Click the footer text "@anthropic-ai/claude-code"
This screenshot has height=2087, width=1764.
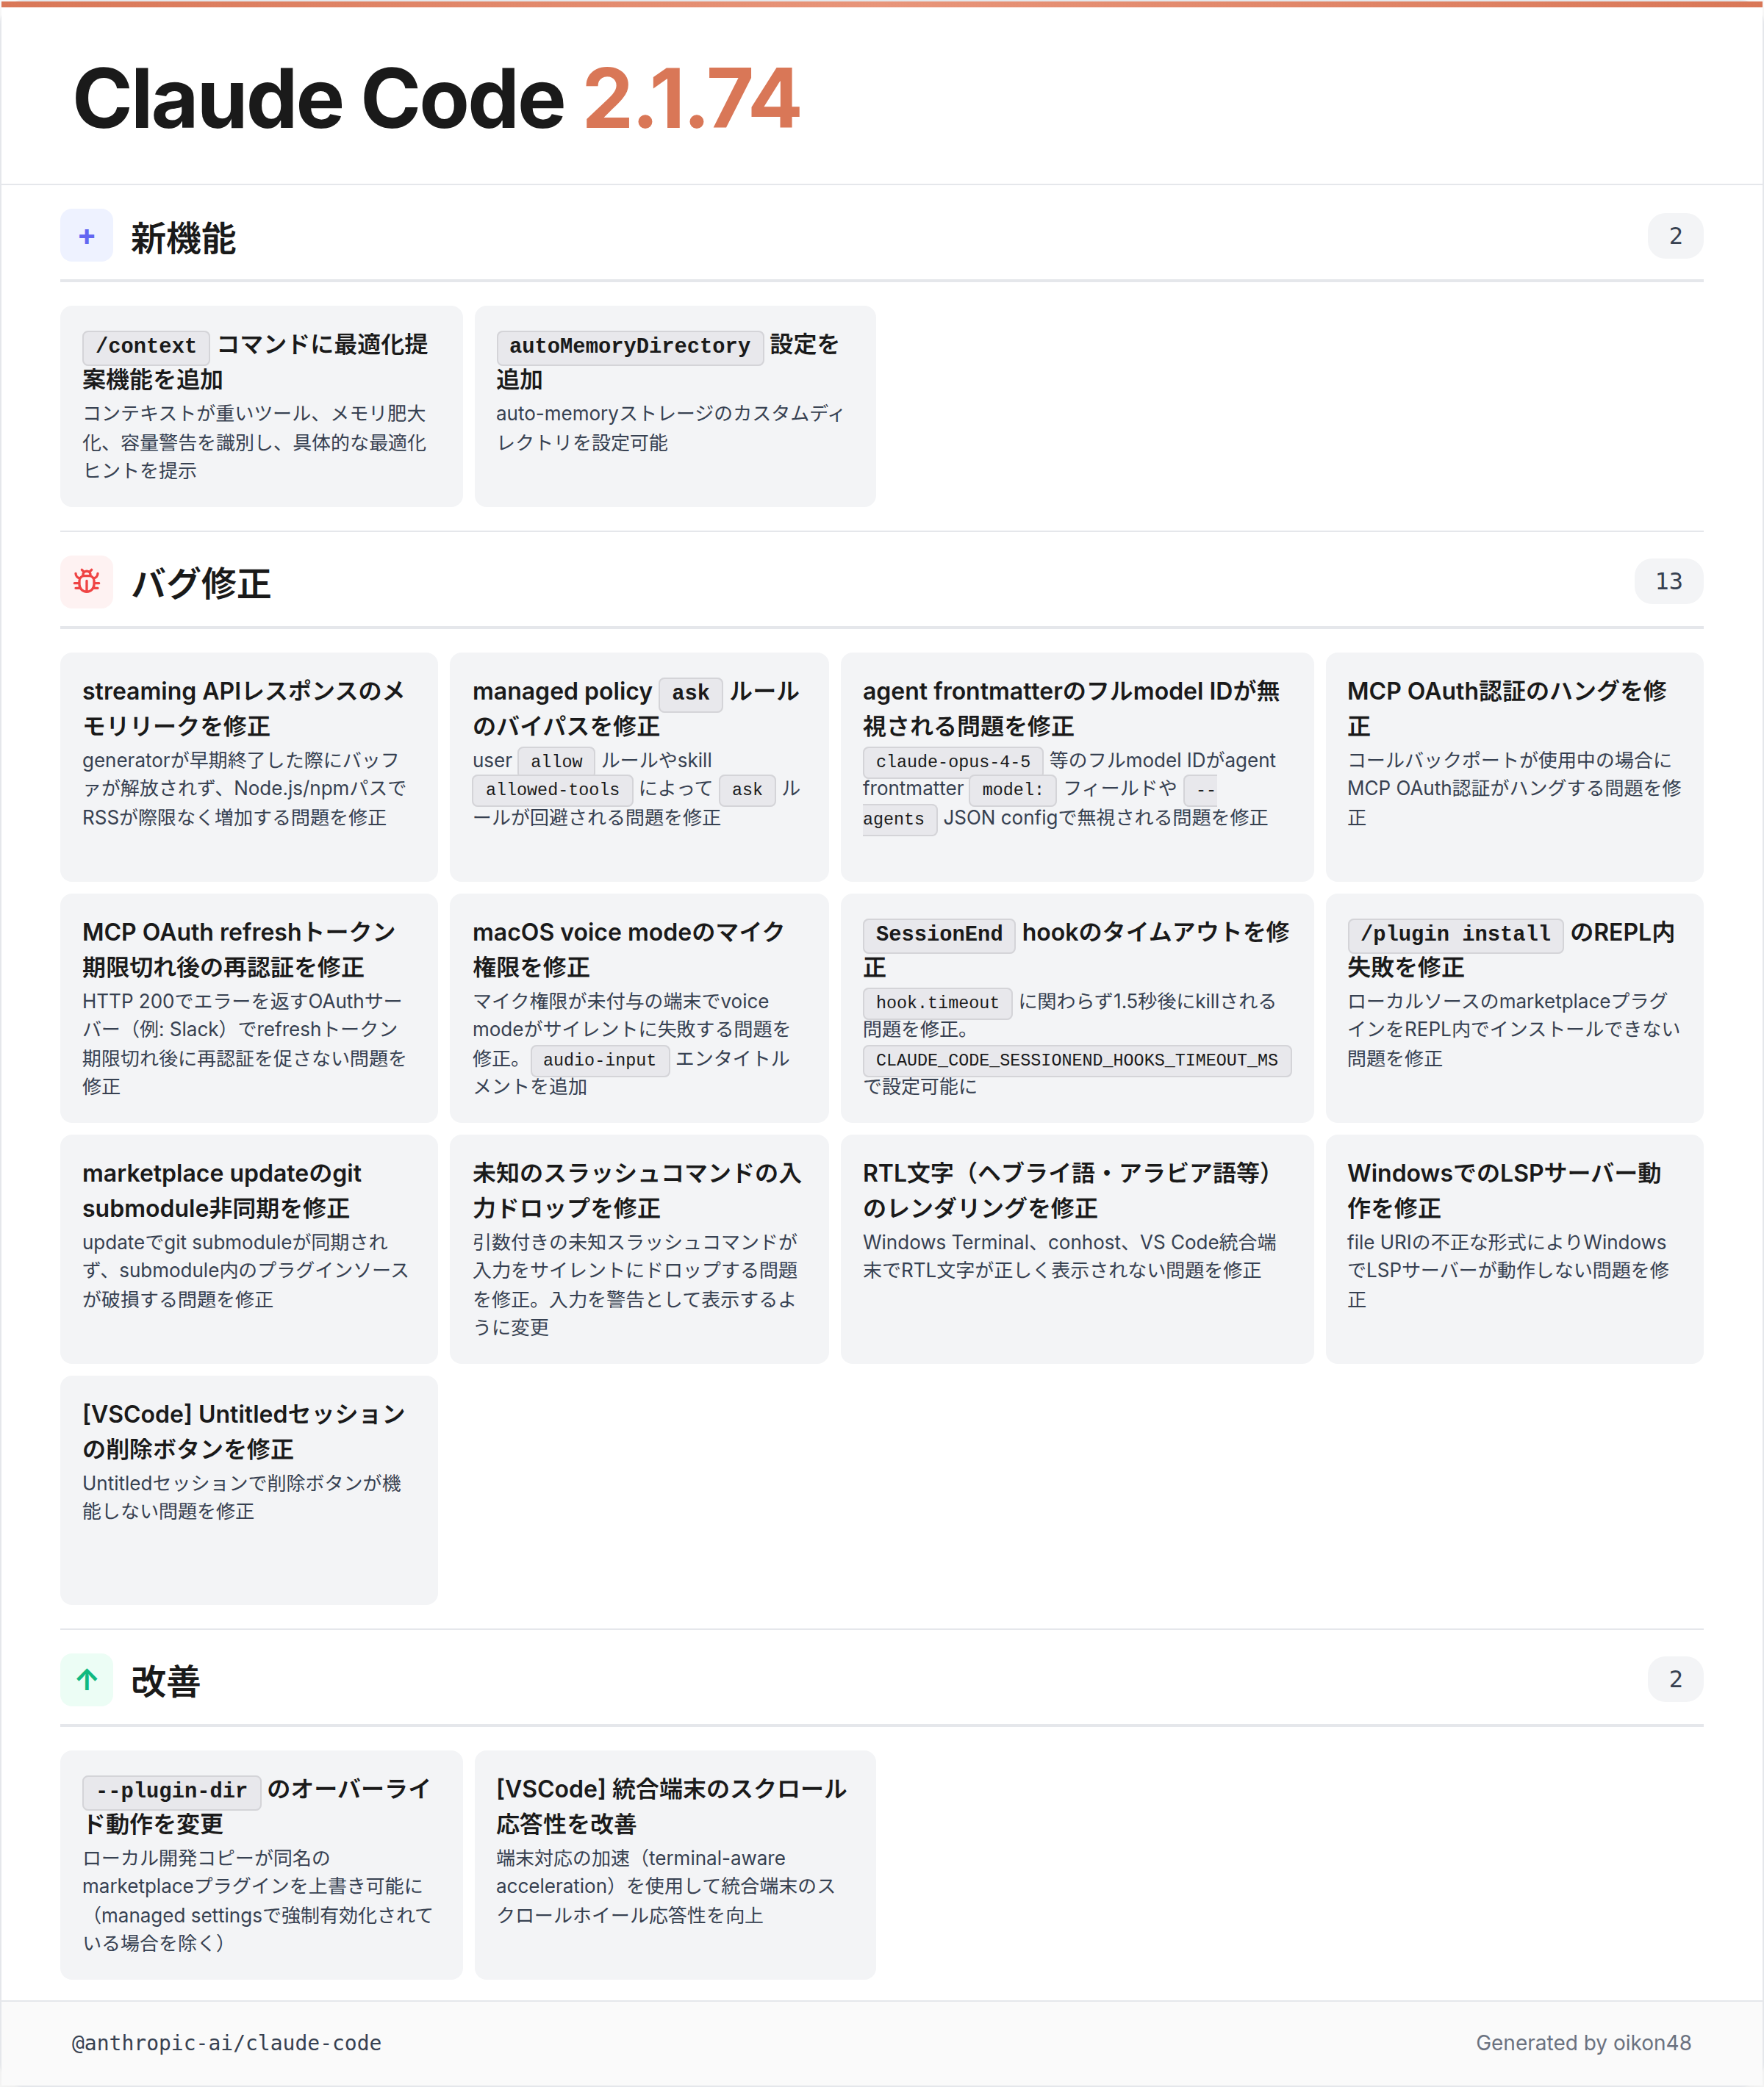point(227,2043)
